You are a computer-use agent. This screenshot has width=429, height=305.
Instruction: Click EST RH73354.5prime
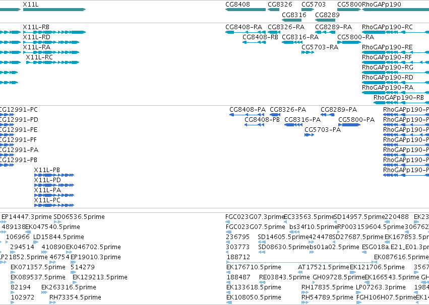75,297
